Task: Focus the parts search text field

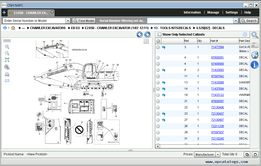Action: coord(190,21)
